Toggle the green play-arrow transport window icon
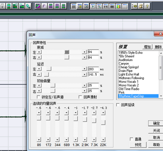The image size is (163, 151). click(93, 6)
